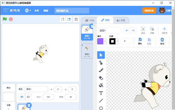Image resolution: width=175 pixels, height=110 pixels.
Task: Select the Line tool
Action: (101, 101)
